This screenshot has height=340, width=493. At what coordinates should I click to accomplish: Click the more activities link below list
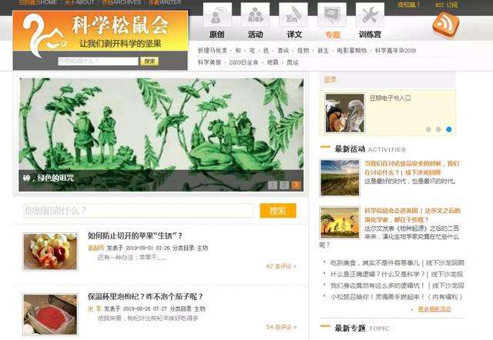pos(434,309)
